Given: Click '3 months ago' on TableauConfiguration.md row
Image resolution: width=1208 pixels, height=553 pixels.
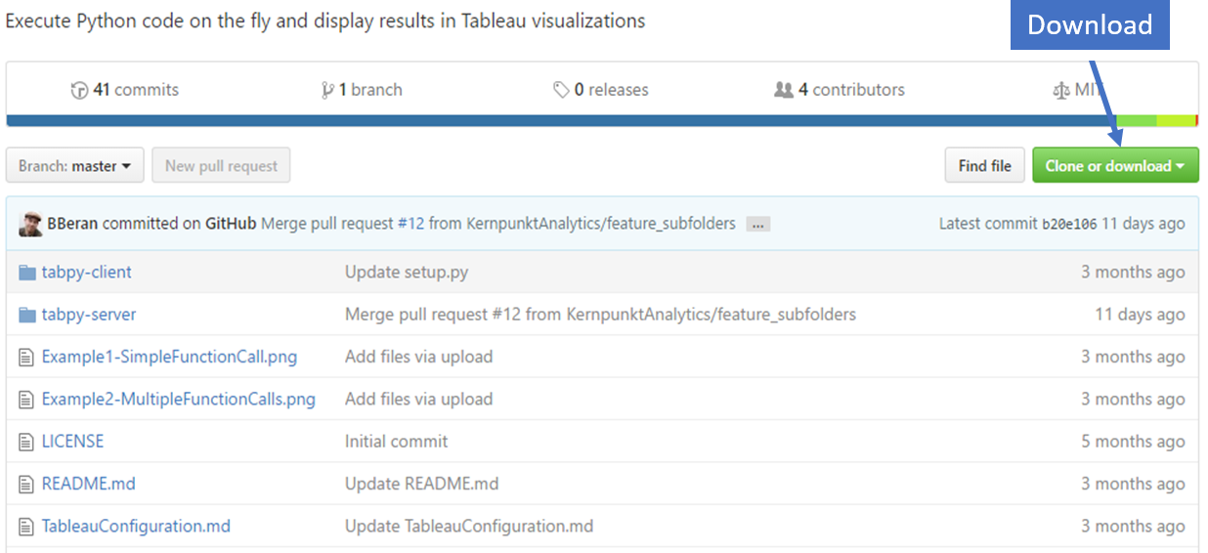Looking at the screenshot, I should point(1133,526).
